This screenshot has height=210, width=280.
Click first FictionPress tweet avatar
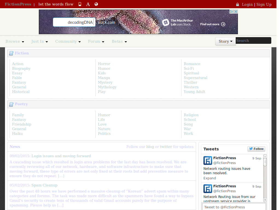(208, 160)
